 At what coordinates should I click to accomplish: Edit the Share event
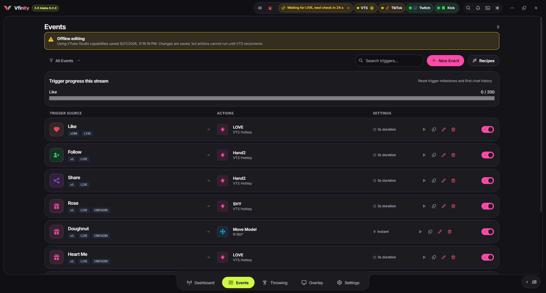(443, 181)
